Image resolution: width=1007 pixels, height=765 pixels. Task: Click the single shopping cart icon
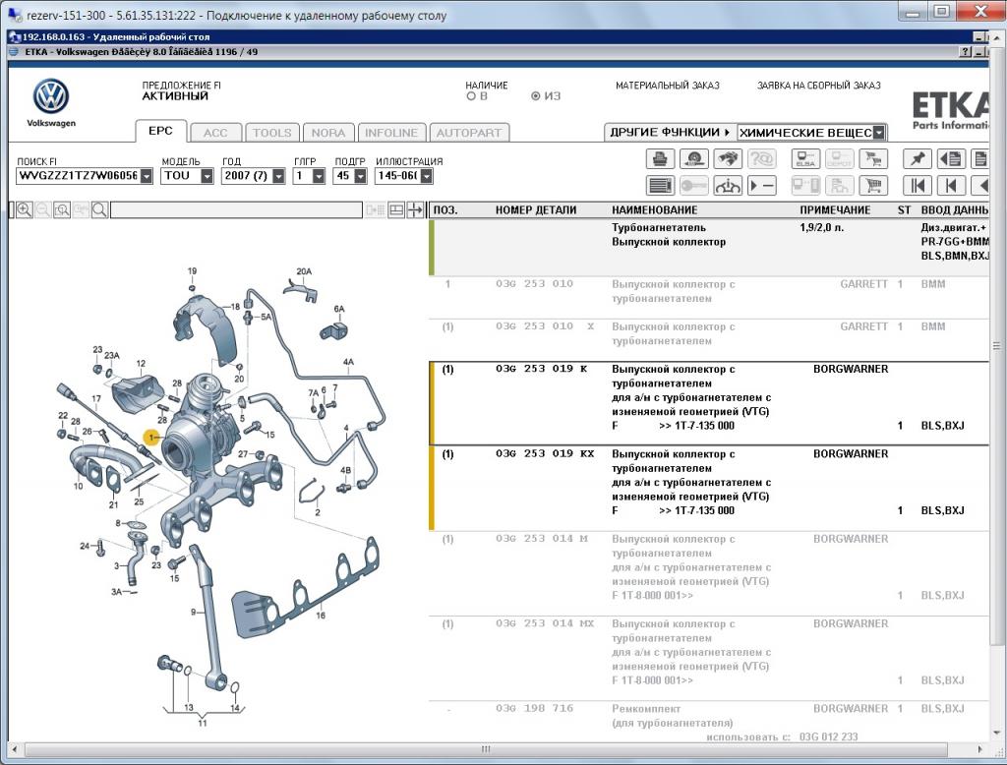873,186
